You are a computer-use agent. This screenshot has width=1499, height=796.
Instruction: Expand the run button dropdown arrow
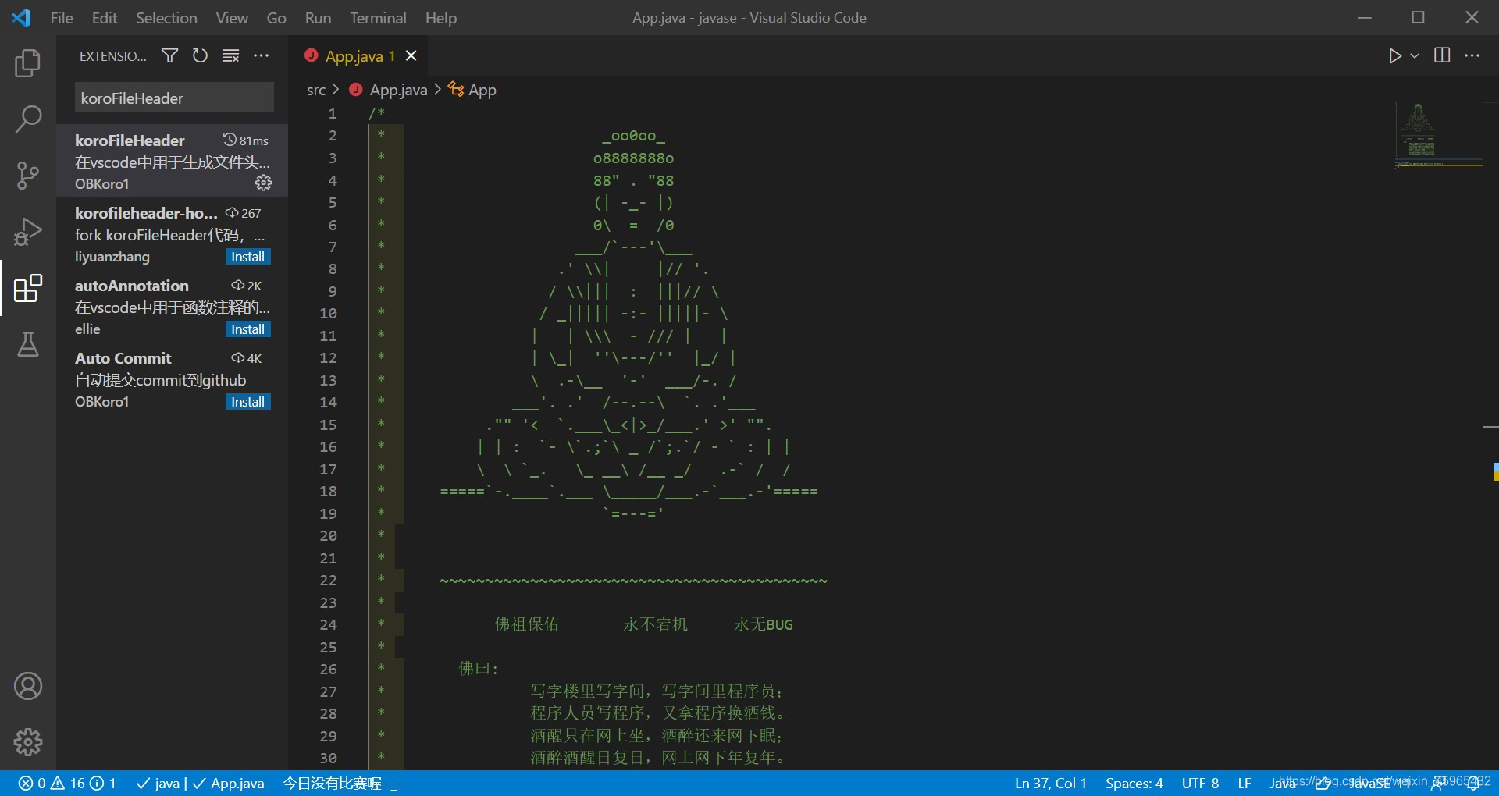pos(1414,55)
